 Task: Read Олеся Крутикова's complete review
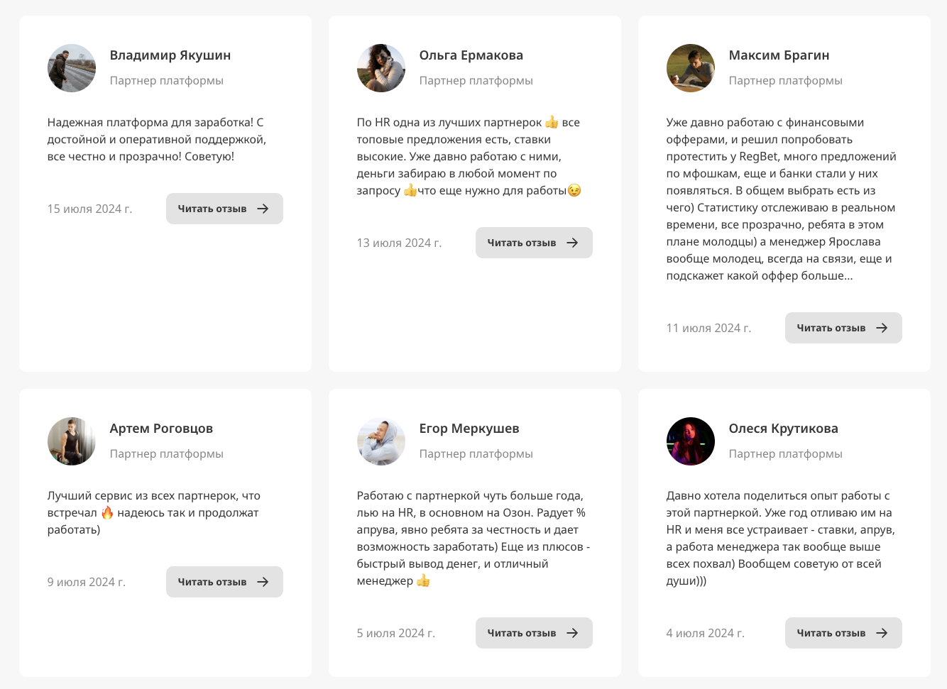click(x=843, y=633)
